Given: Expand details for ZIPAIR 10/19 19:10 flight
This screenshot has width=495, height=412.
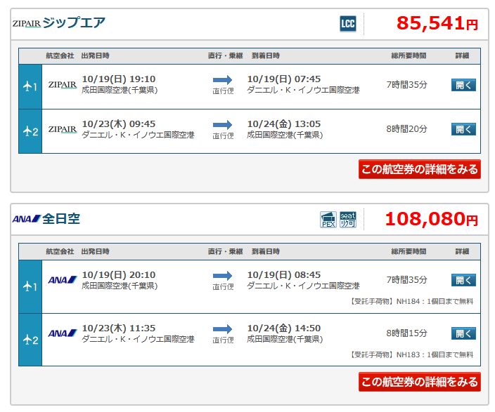Looking at the screenshot, I should (463, 85).
